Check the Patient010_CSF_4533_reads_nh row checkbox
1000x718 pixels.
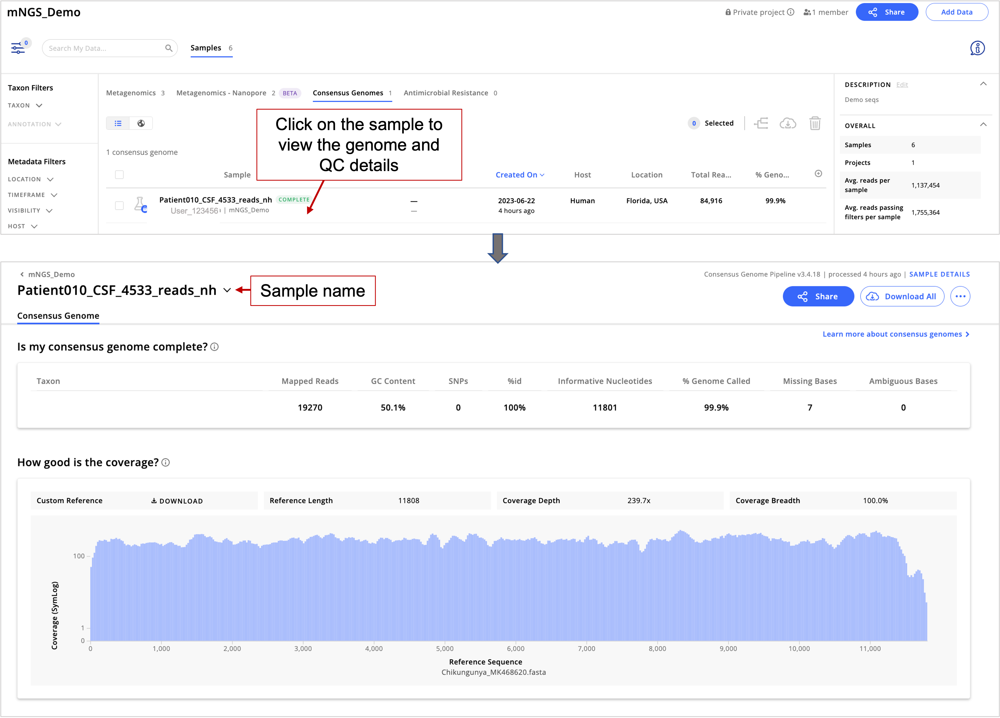point(119,205)
